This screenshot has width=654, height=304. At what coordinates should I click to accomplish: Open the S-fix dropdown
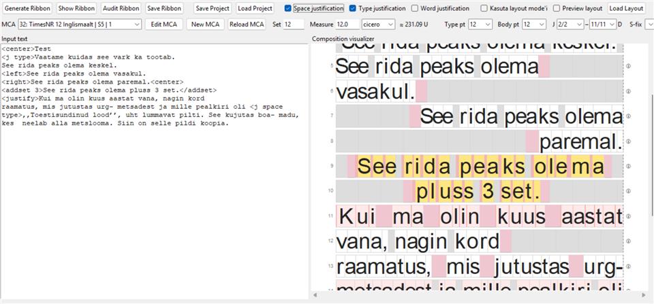pos(649,24)
